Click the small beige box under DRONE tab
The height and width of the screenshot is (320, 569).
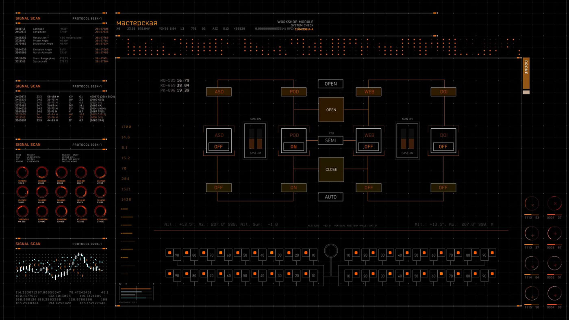point(526,92)
